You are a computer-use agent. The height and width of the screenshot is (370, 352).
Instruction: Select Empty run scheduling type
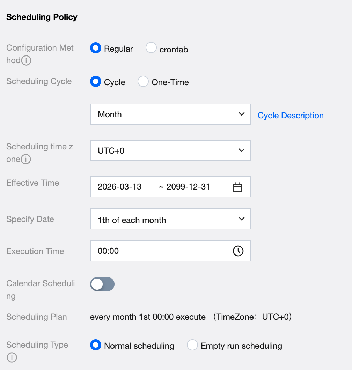pos(192,345)
